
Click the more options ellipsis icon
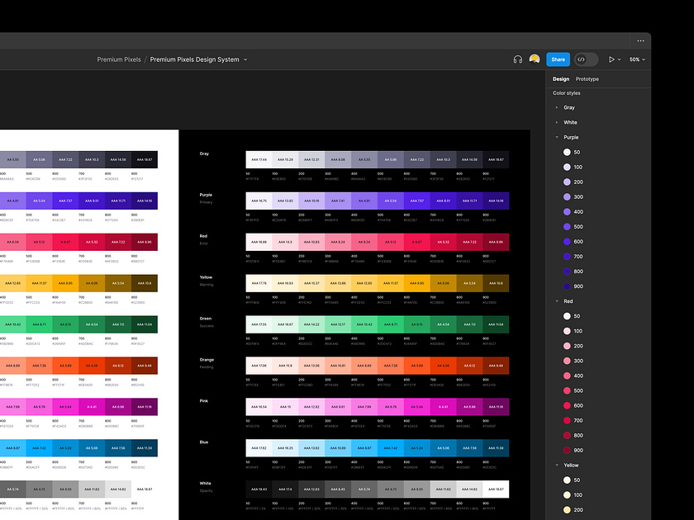641,40
